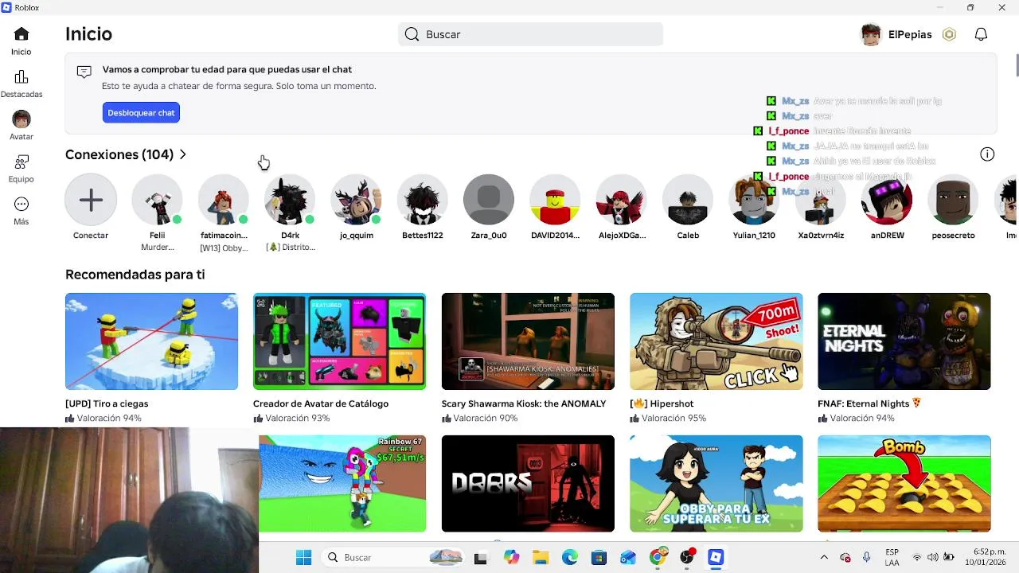Open the Avatar page from the sidebar
The height and width of the screenshot is (573, 1019).
click(x=21, y=119)
